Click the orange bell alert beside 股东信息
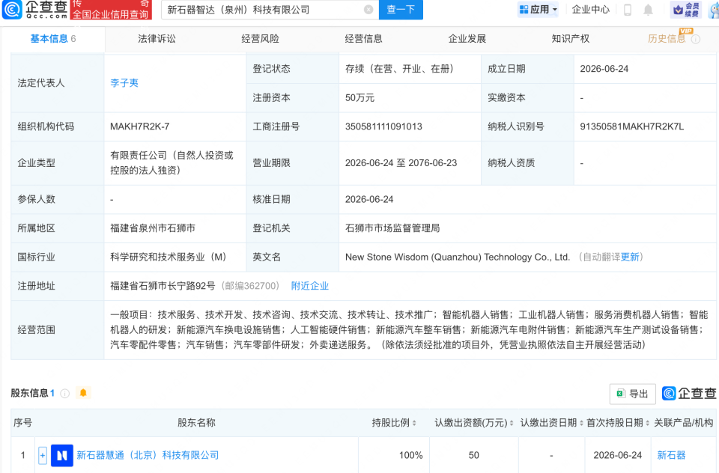 (83, 393)
